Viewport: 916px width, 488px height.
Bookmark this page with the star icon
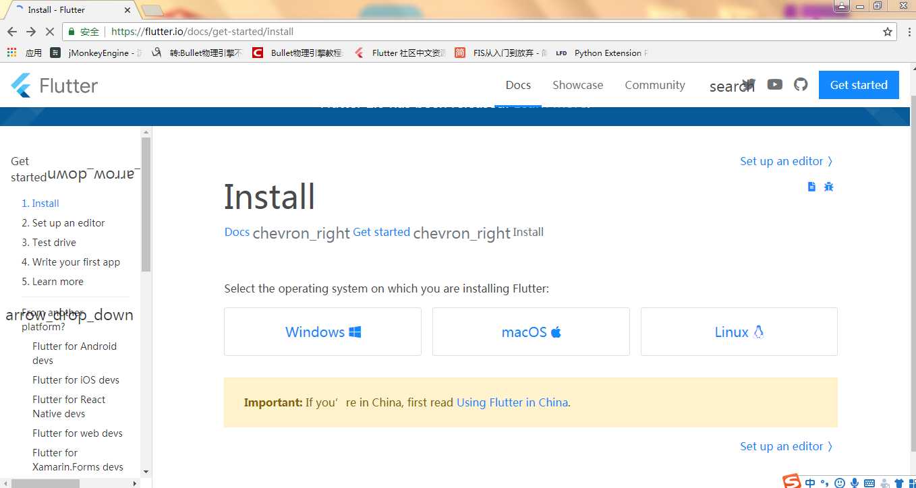(888, 32)
